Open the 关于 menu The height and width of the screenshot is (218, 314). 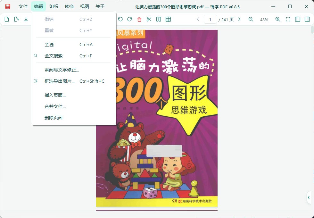pyautogui.click(x=100, y=6)
